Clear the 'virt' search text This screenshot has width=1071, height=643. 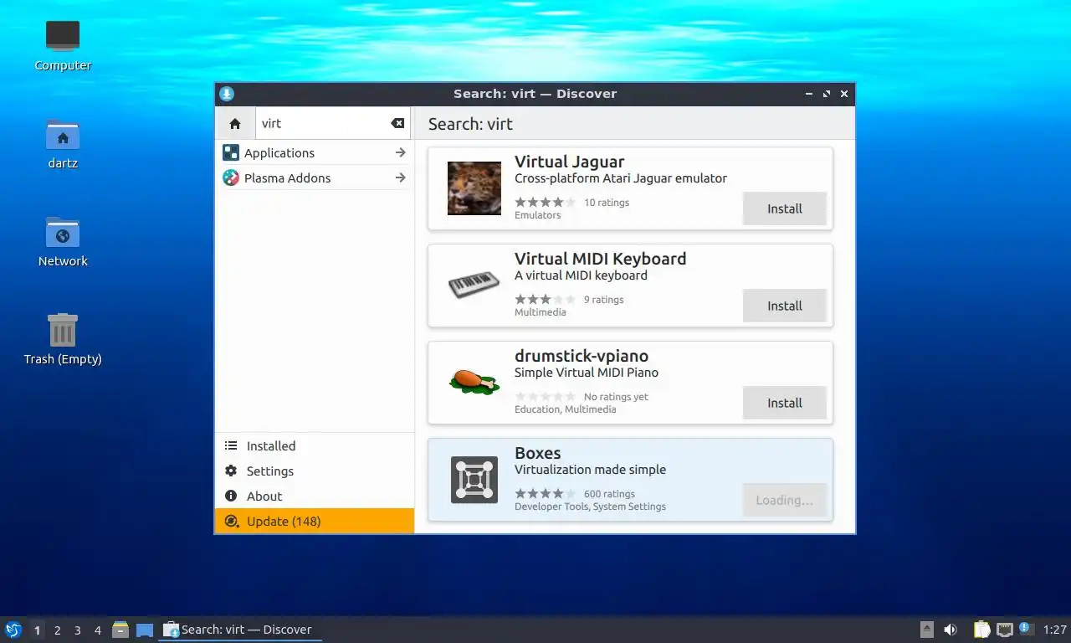pyautogui.click(x=397, y=123)
